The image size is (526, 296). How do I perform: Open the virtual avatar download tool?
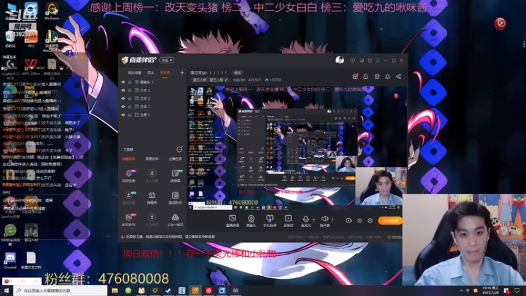[129, 198]
